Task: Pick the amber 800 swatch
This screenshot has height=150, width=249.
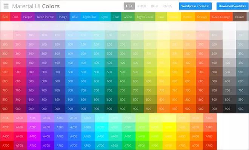Action: coord(176,99)
